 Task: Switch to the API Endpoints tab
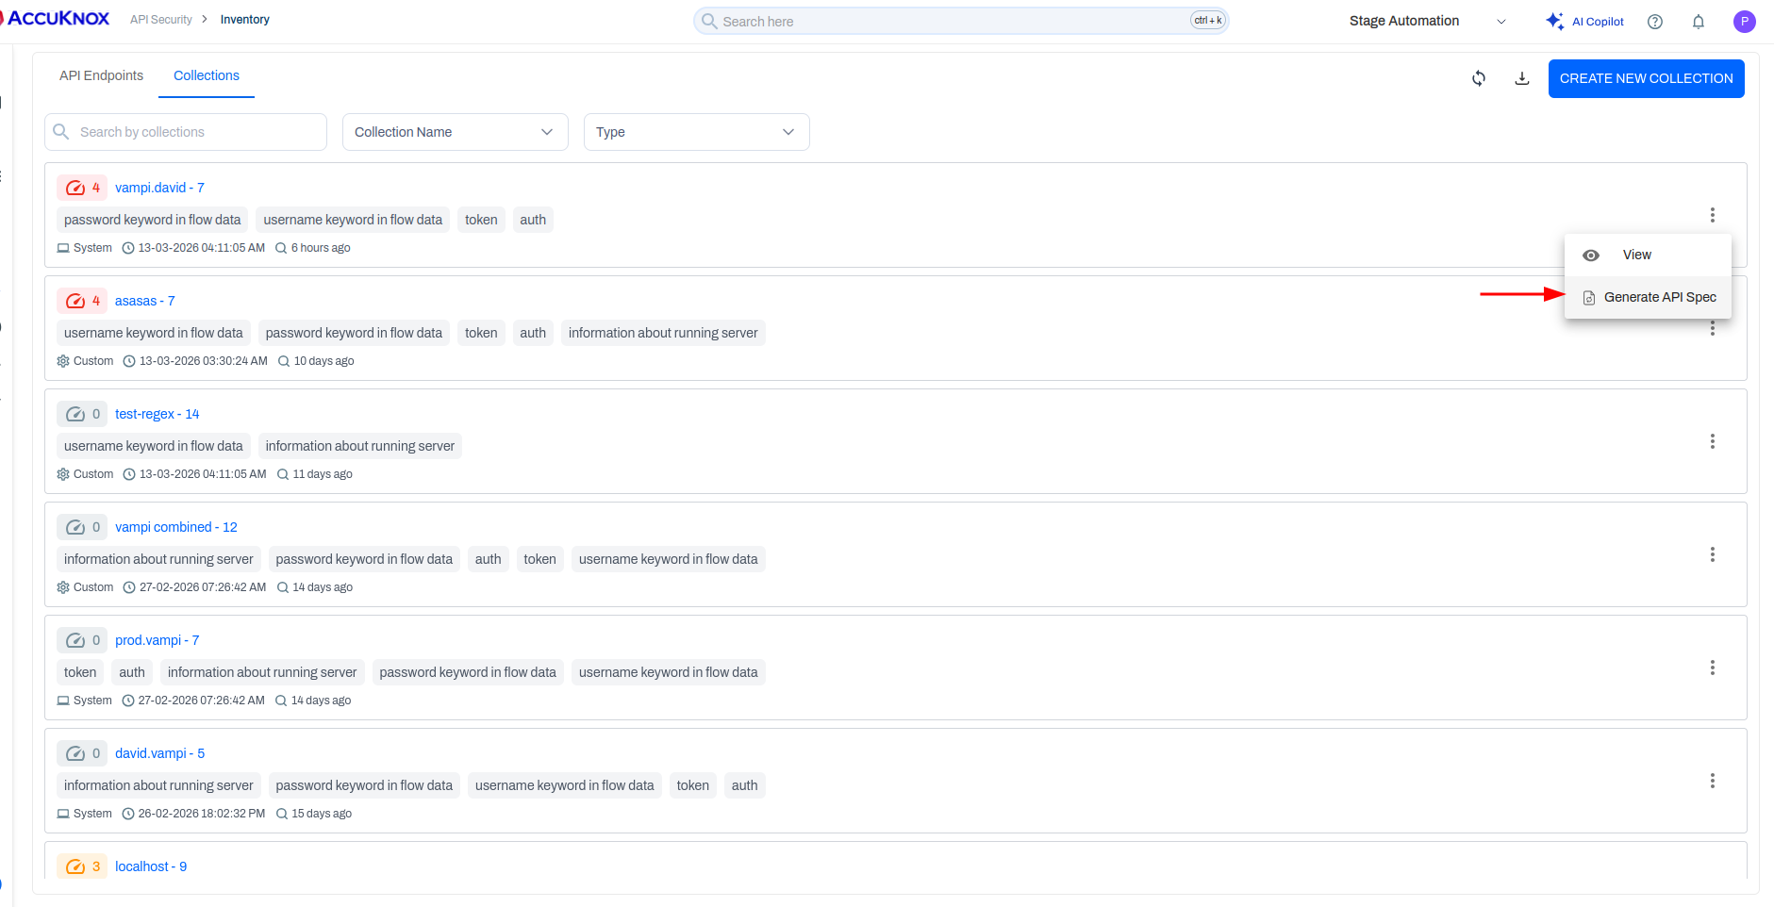(x=101, y=75)
